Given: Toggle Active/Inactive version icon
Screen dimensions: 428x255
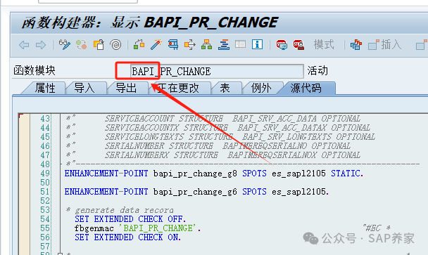Looking at the screenshot, I should (82, 45).
